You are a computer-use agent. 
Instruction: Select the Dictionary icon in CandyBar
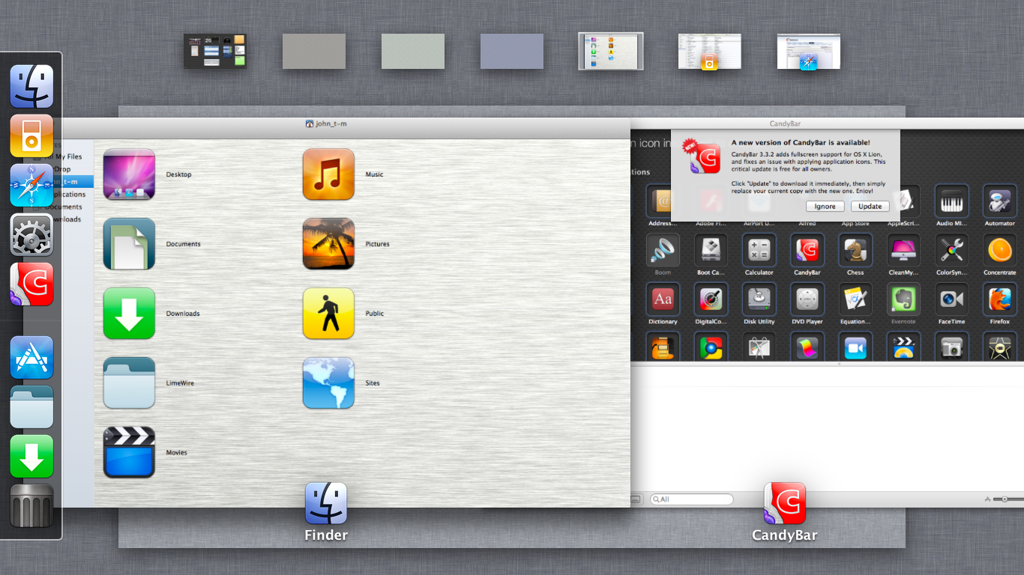[663, 299]
